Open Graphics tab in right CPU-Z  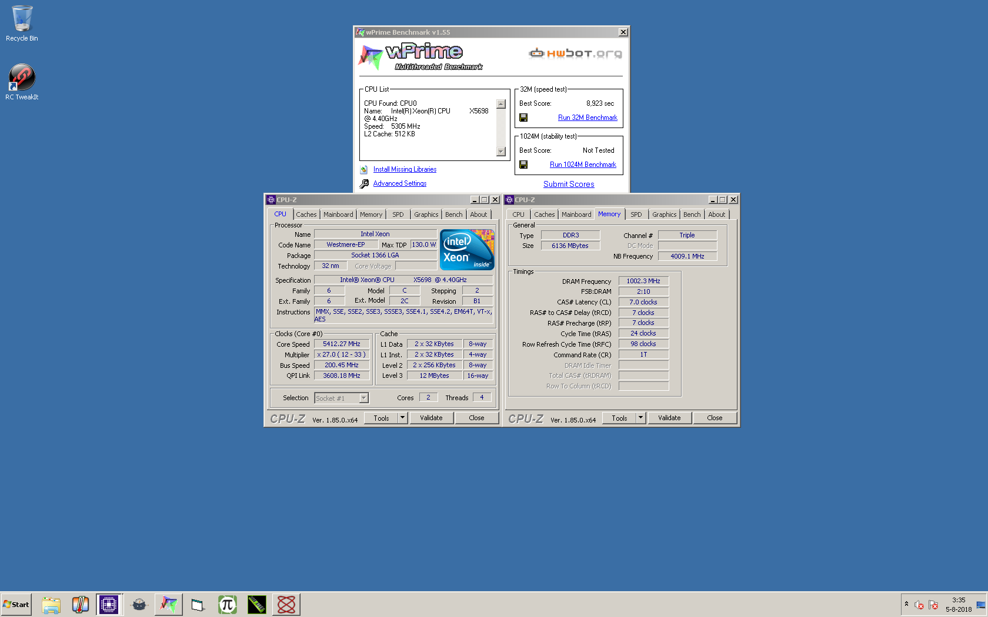[665, 214]
